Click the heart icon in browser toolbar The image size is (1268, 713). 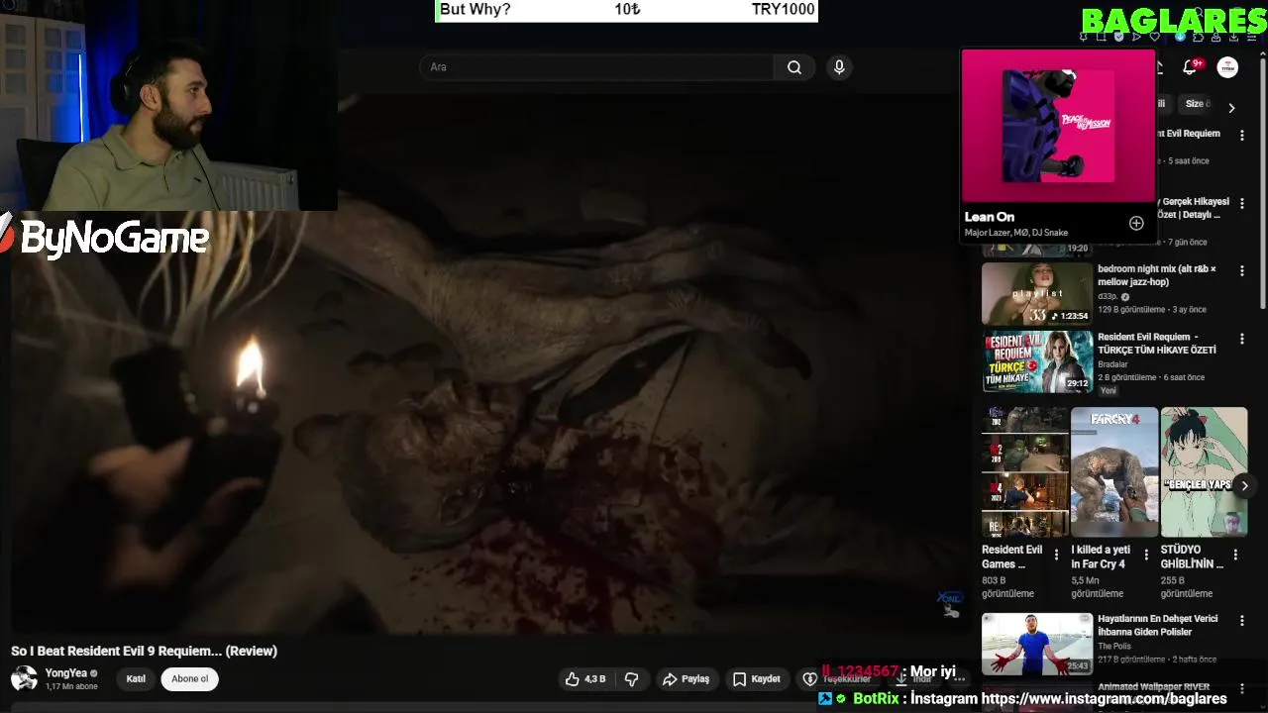[1155, 37]
